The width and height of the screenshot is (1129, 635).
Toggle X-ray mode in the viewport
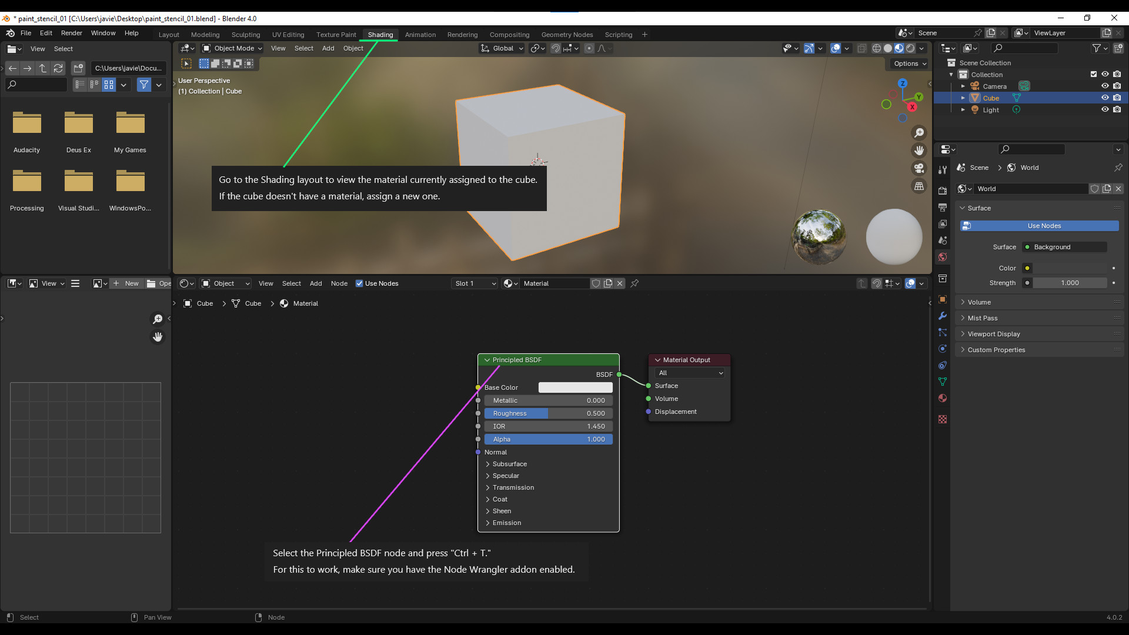pyautogui.click(x=861, y=48)
